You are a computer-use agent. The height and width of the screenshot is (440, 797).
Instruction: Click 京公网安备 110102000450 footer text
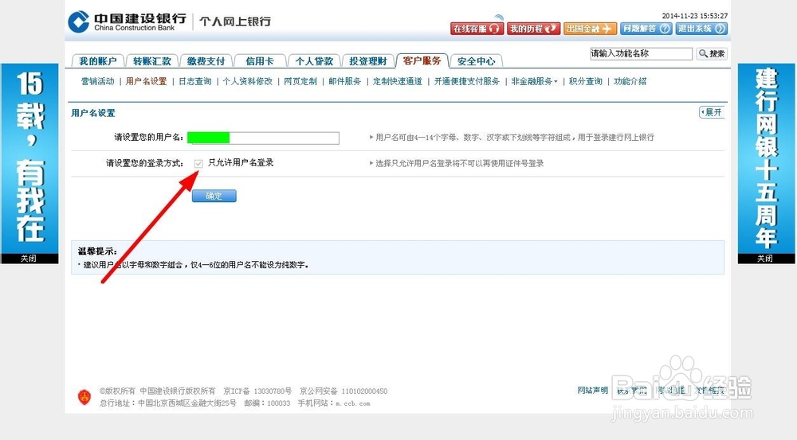[344, 391]
